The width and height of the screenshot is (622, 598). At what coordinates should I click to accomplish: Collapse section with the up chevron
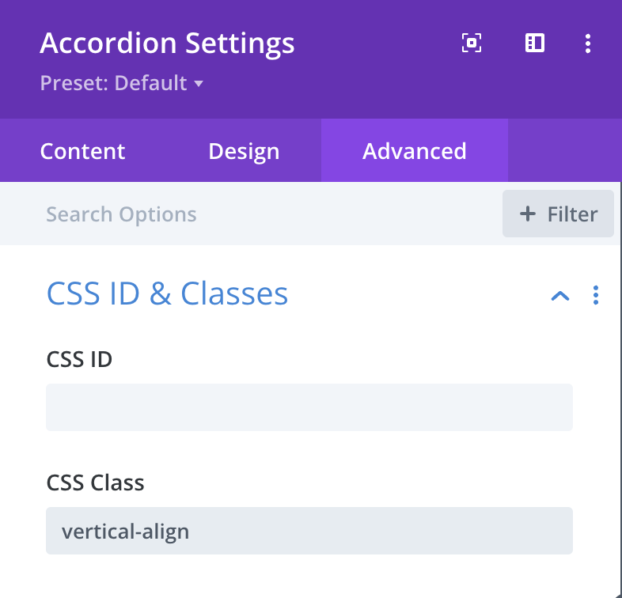pyautogui.click(x=560, y=296)
